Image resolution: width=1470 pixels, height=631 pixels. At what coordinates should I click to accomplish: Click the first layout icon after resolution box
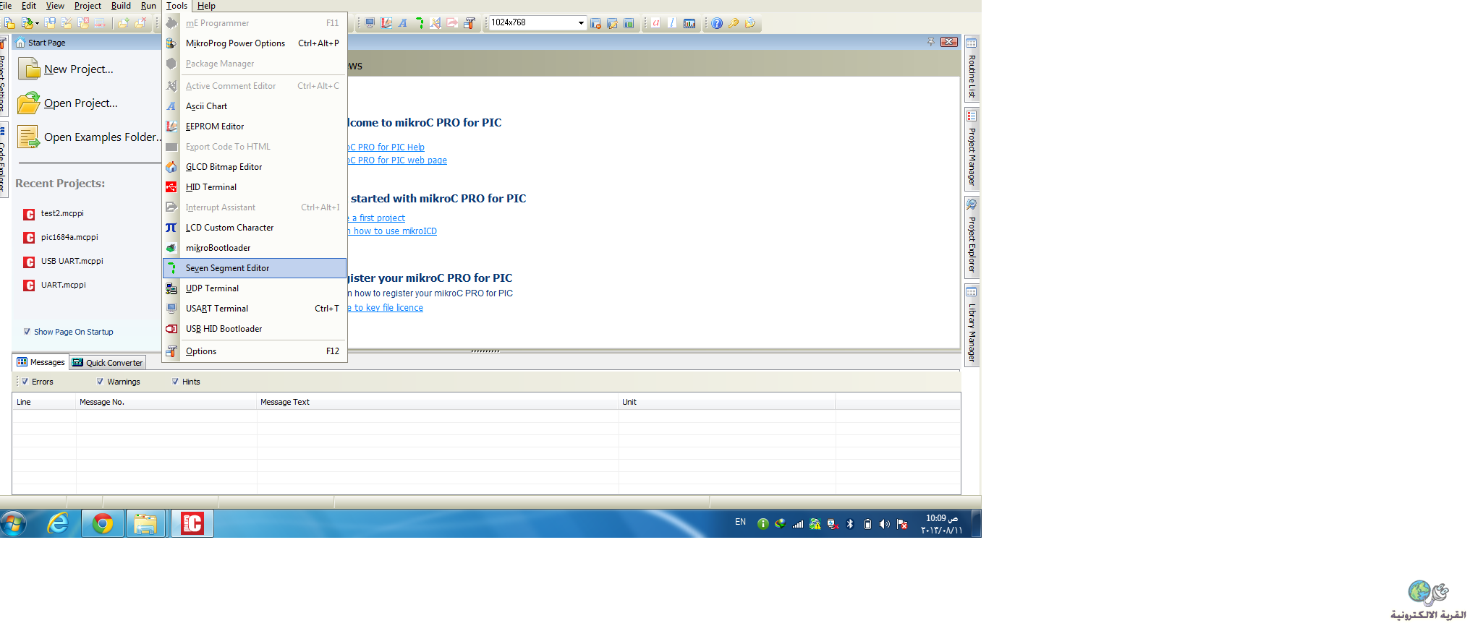tap(595, 23)
